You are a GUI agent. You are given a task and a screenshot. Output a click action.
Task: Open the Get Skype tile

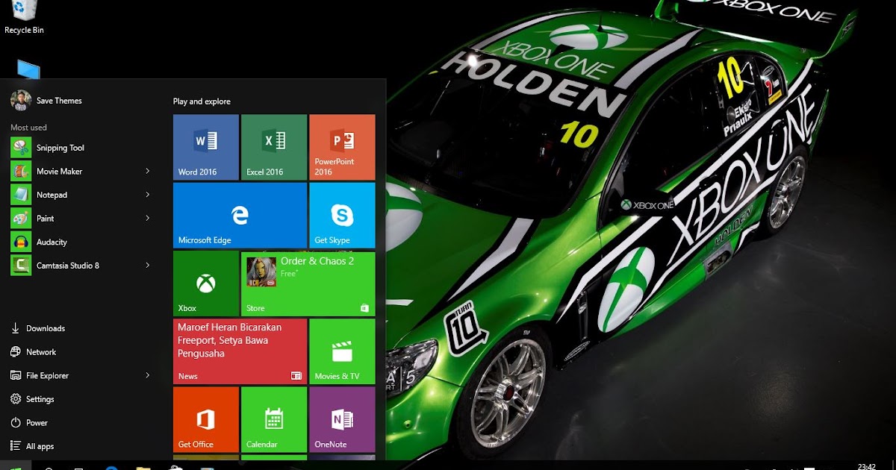342,215
